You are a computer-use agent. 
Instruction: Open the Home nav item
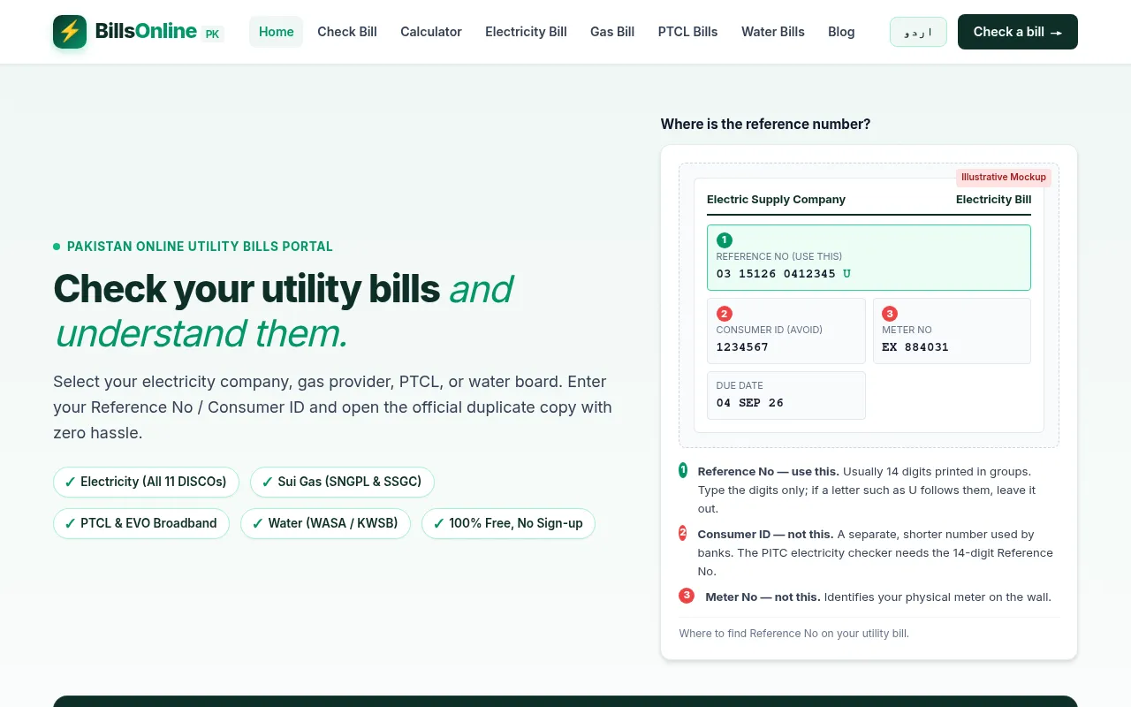pos(276,32)
